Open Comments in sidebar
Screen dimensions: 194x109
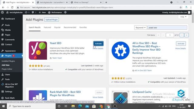click(x=10, y=40)
